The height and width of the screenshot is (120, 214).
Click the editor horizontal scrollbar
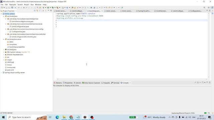tap(132, 79)
